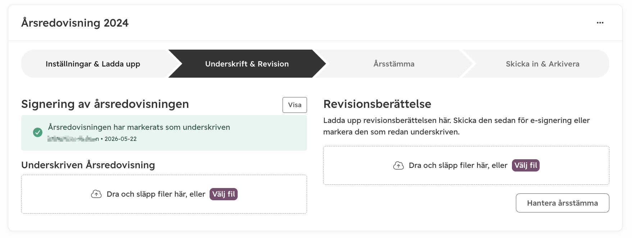Click the Visa button
This screenshot has height=238, width=632.
[295, 105]
